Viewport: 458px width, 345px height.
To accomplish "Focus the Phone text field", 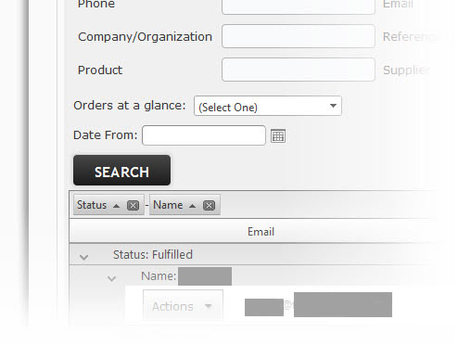I will [x=299, y=6].
